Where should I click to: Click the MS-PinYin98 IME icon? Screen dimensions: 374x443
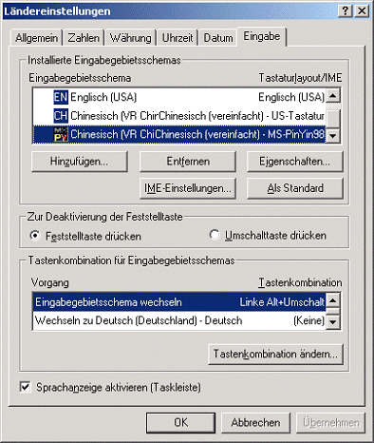pyautogui.click(x=61, y=134)
